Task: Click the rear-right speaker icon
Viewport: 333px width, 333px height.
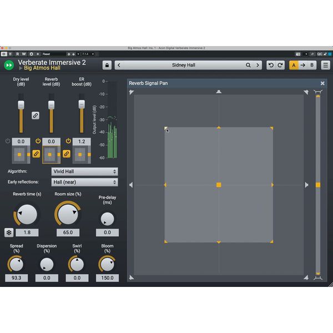Action: 306,277
